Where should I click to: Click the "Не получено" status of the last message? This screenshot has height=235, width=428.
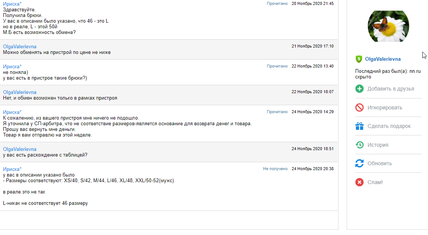(275, 169)
